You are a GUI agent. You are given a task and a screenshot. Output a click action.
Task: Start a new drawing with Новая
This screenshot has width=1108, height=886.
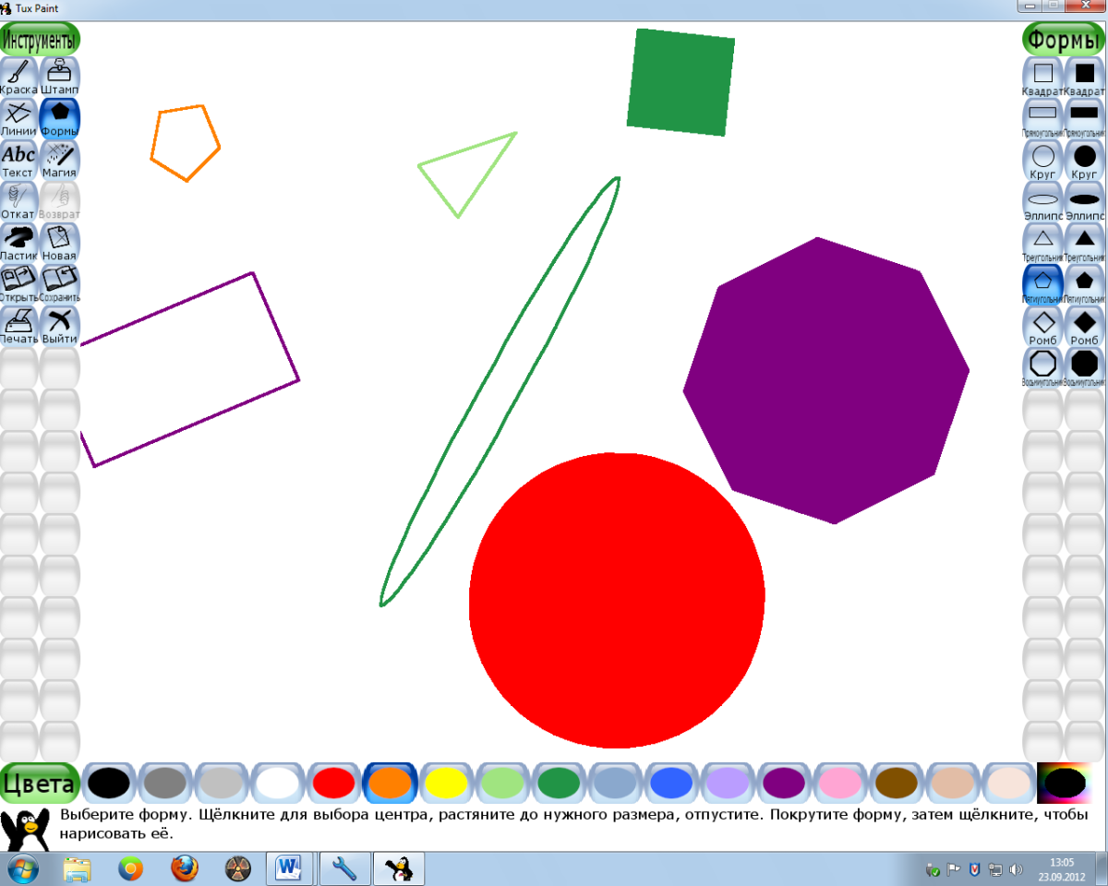click(60, 242)
